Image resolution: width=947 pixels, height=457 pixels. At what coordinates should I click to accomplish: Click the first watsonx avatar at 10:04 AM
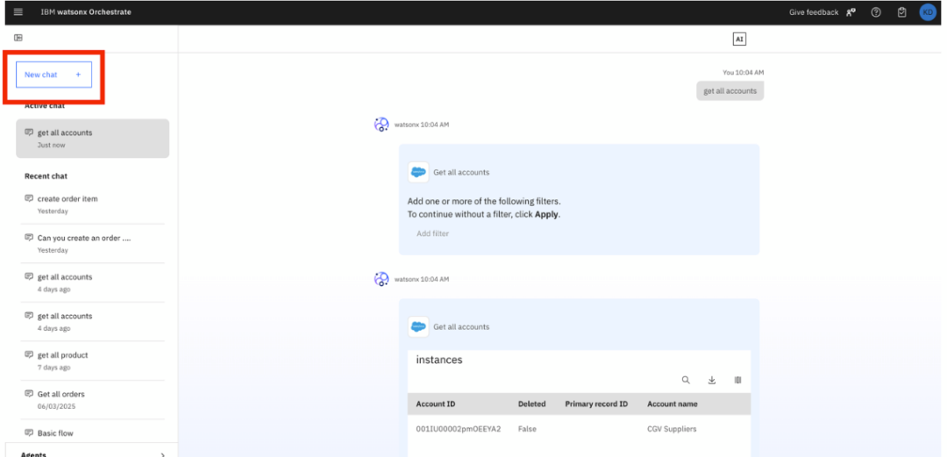(x=381, y=125)
